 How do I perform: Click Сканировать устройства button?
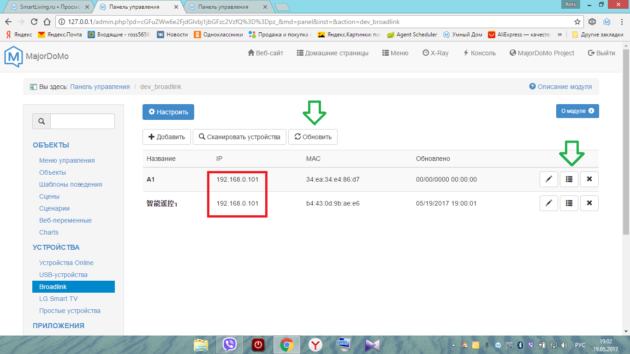coord(239,137)
